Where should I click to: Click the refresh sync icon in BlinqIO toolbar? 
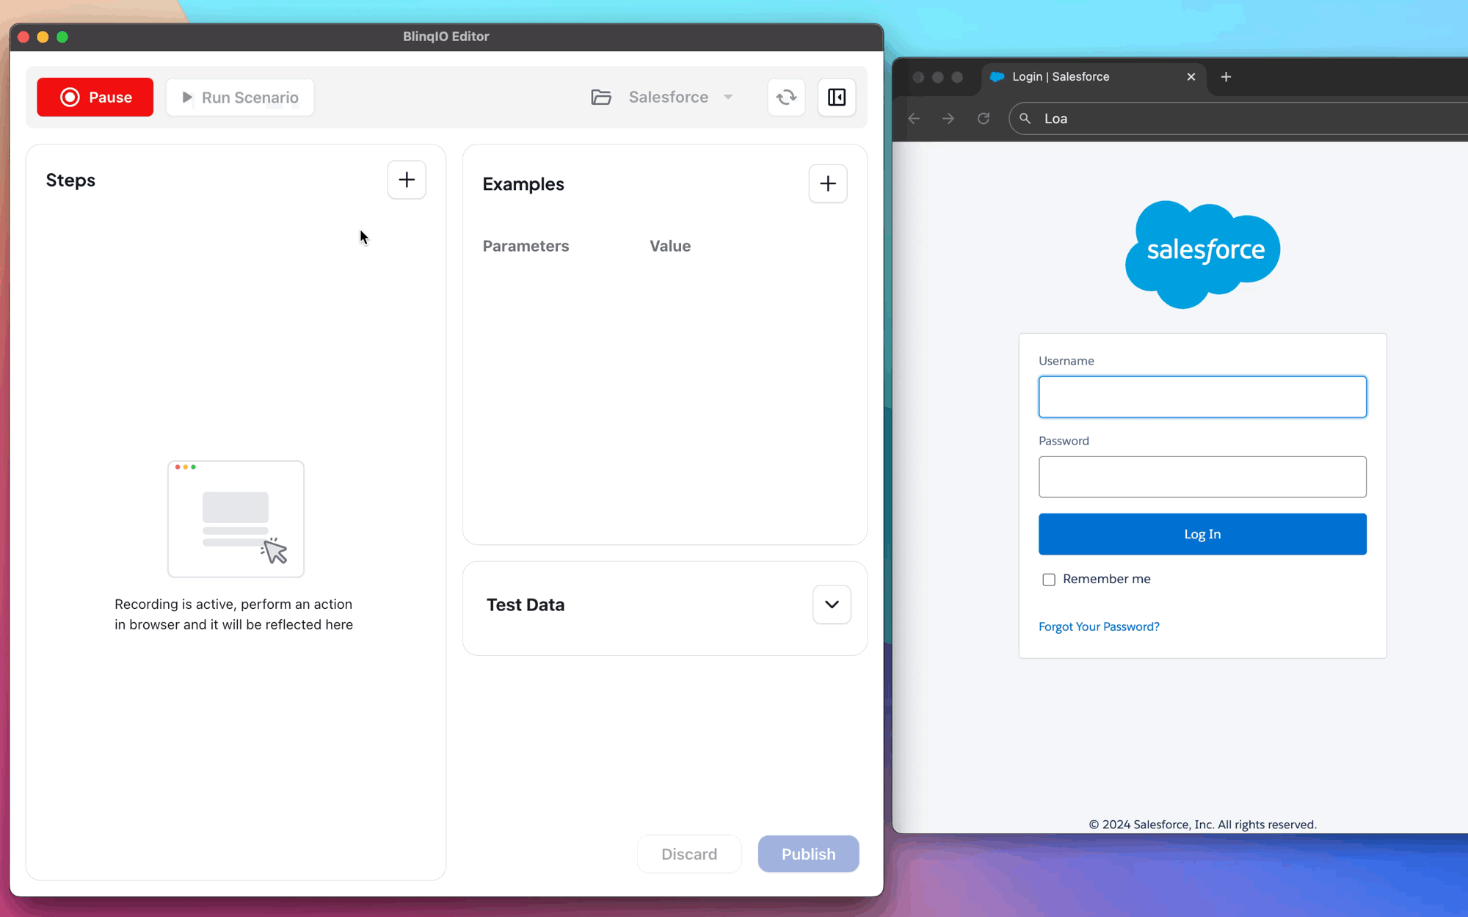[x=786, y=97]
